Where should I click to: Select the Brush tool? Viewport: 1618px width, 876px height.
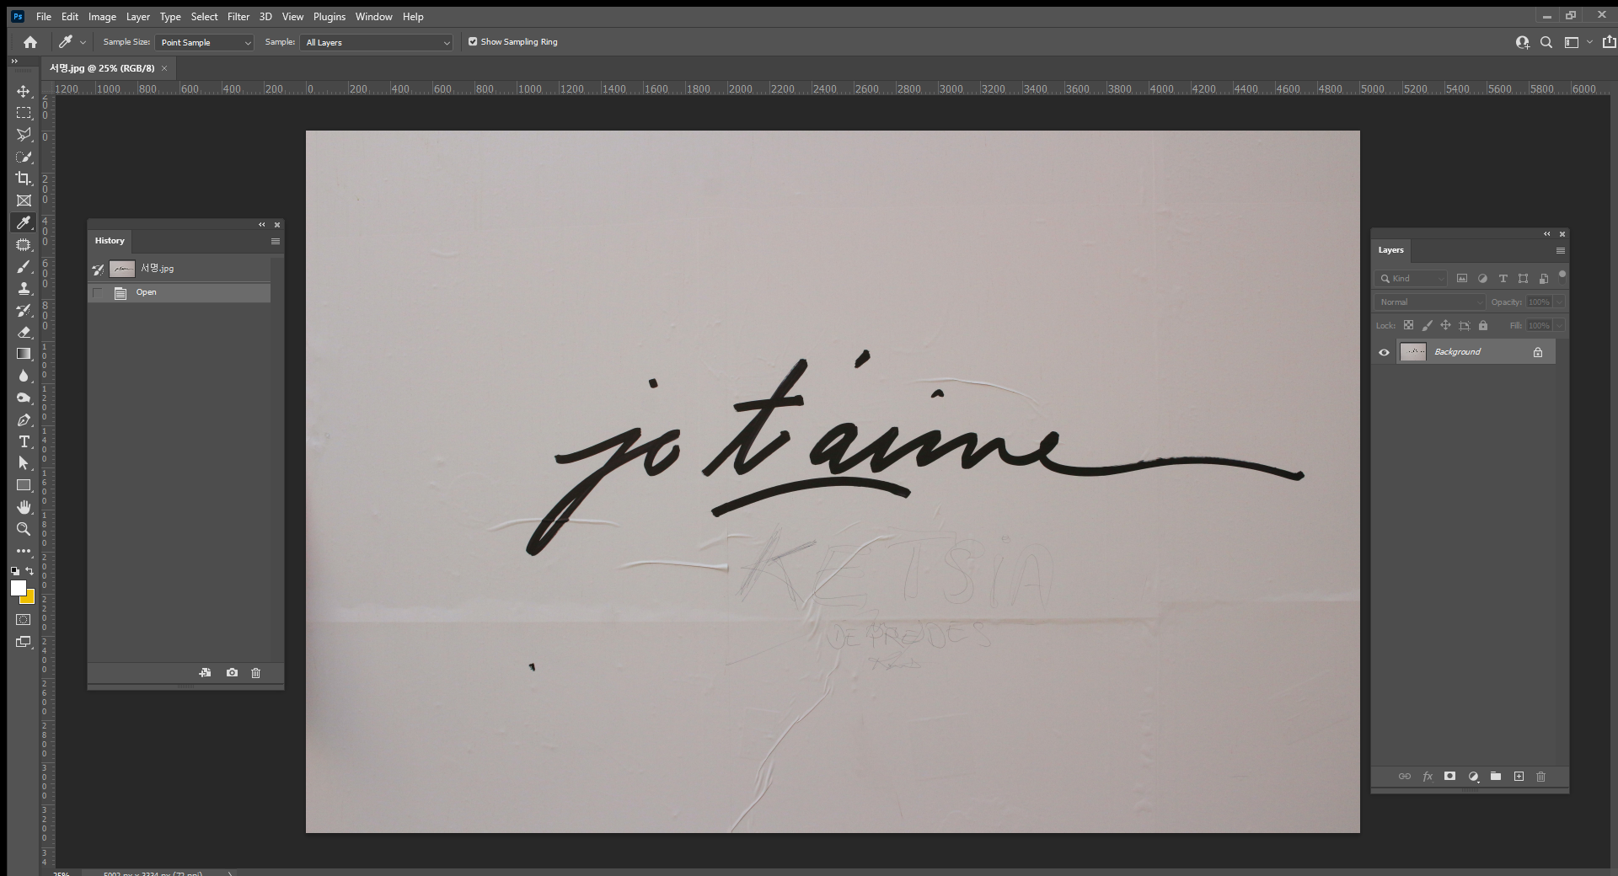(24, 266)
